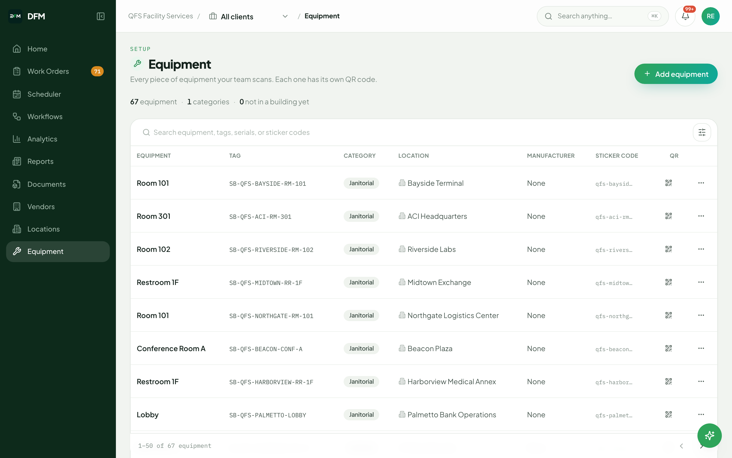The width and height of the screenshot is (732, 458).
Task: Open Workflows page
Action: [x=58, y=117]
